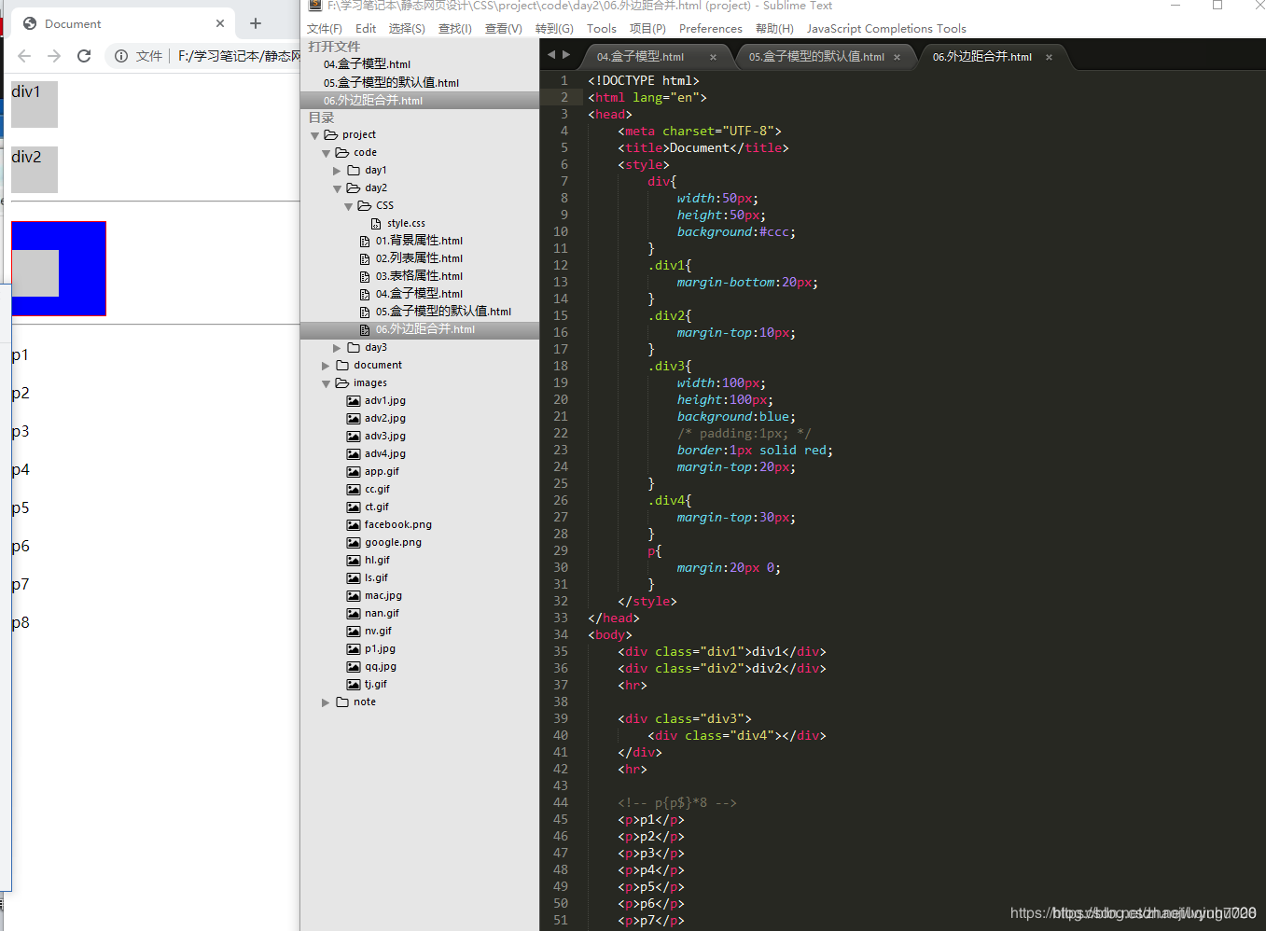Screen dimensions: 1266x931
Task: Click the day1 folder icon
Action: [x=354, y=170]
